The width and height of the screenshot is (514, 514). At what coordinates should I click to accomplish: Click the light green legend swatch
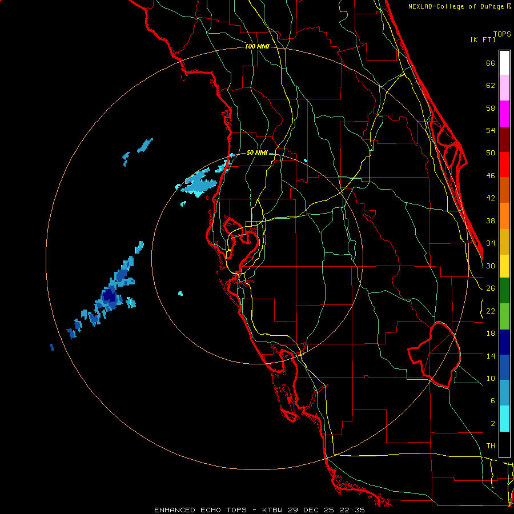point(504,316)
